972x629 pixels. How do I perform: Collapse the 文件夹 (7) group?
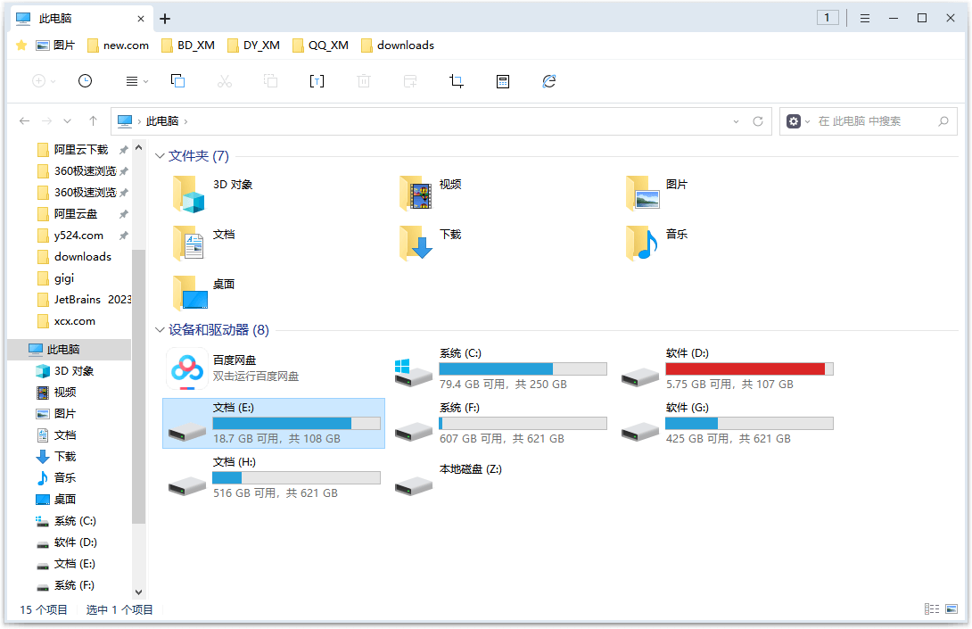(x=160, y=156)
